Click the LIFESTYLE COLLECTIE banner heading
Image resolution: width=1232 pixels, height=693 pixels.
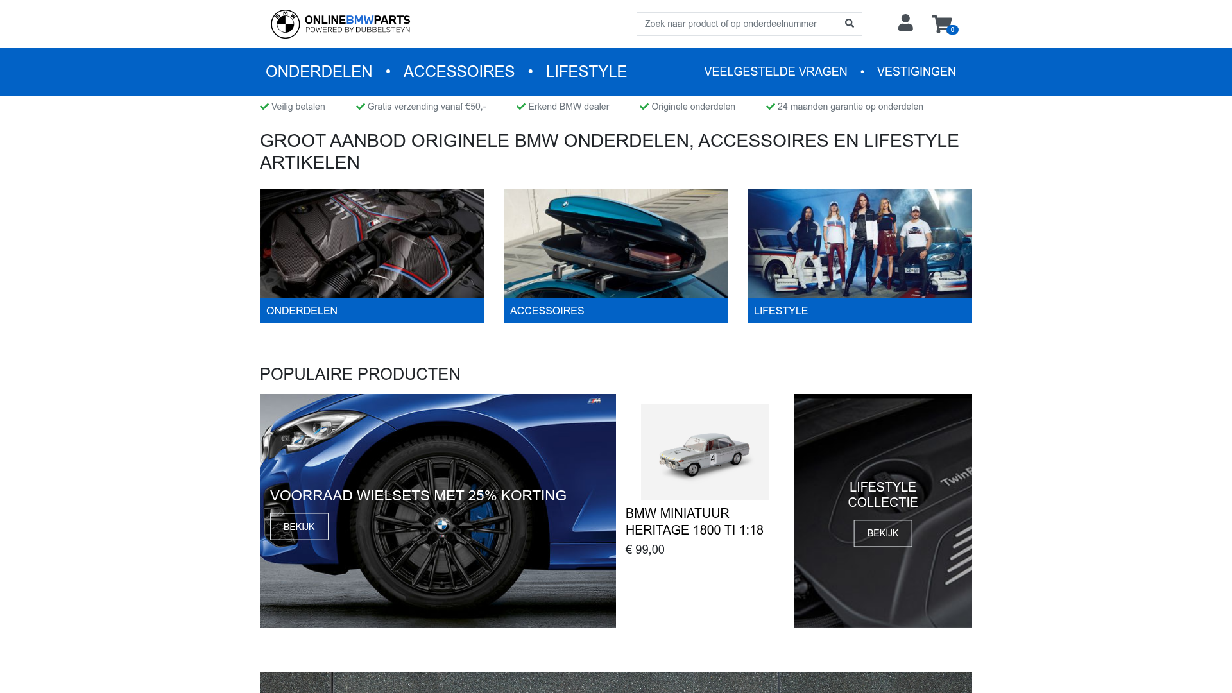pos(883,495)
